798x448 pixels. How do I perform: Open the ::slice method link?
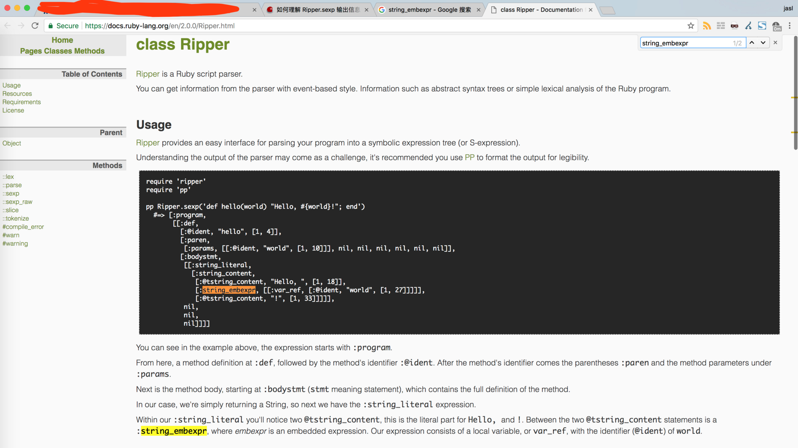click(x=10, y=210)
